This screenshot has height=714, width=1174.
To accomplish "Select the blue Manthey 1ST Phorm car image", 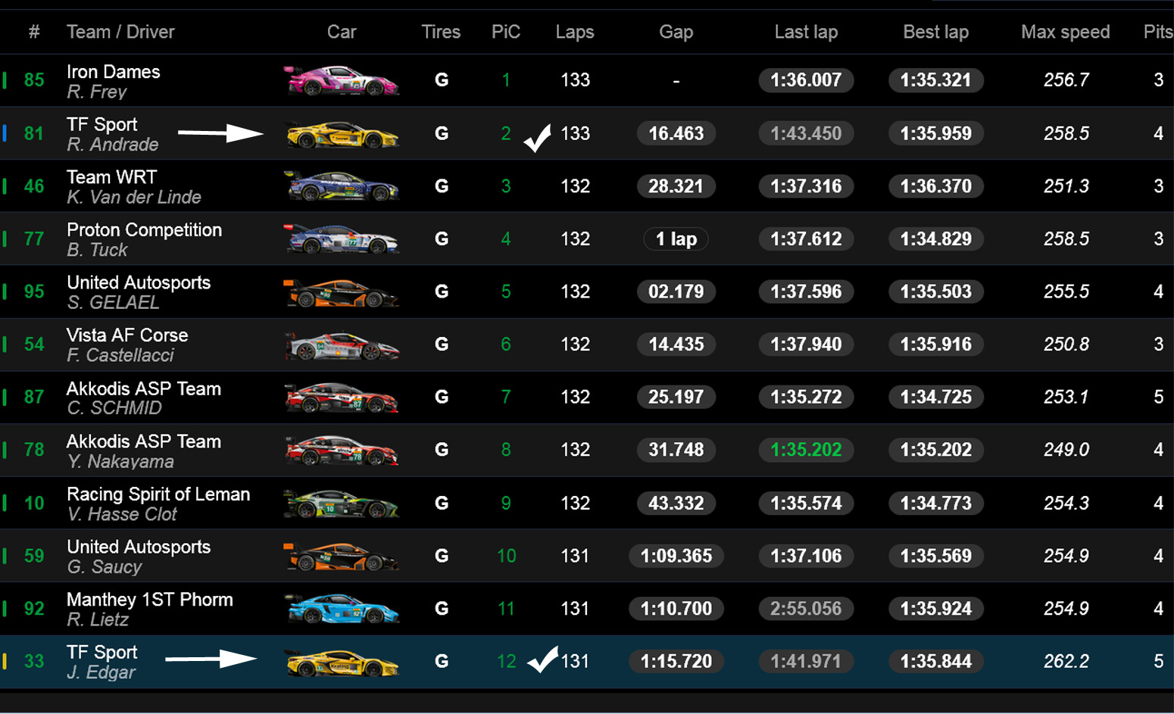I will point(341,609).
